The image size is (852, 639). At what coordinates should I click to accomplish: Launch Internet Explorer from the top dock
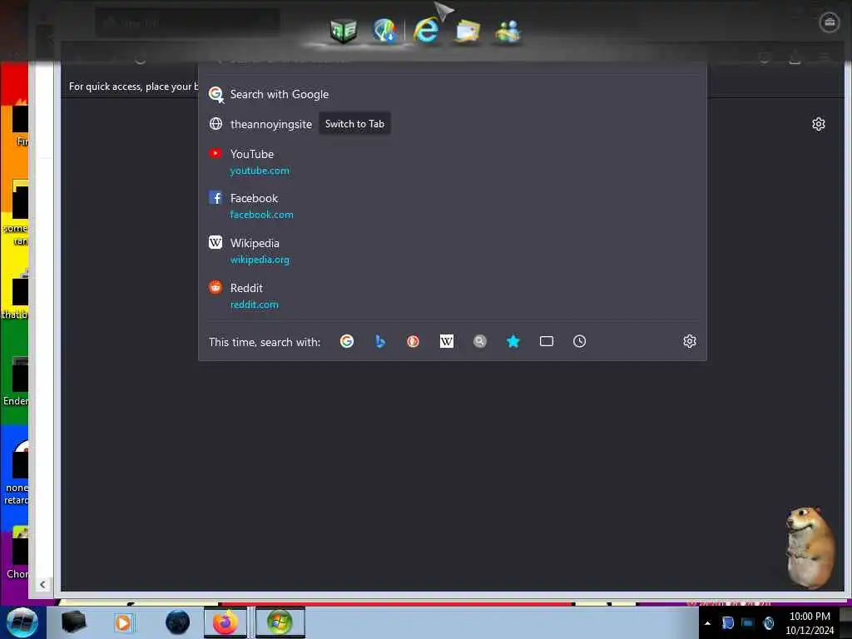point(427,29)
